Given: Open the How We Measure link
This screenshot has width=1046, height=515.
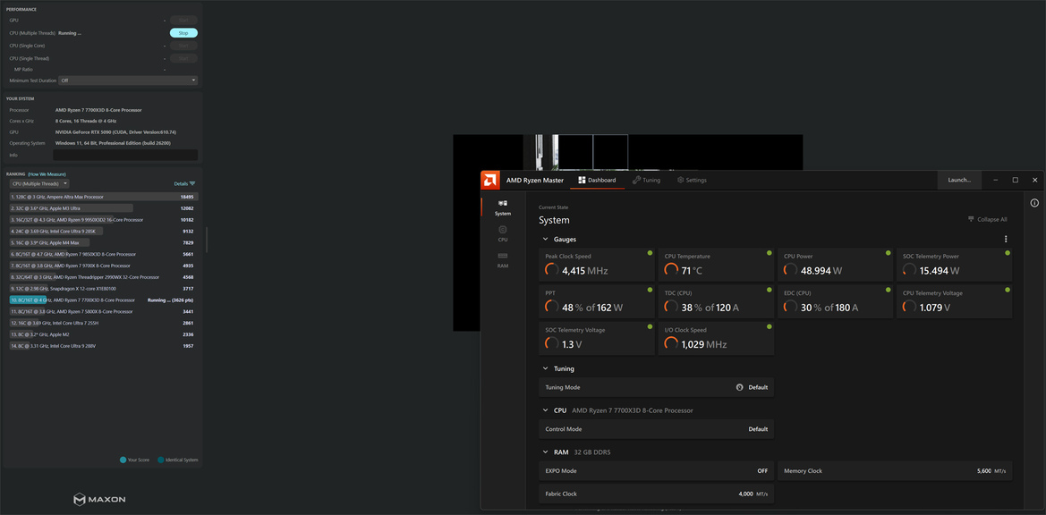Looking at the screenshot, I should pyautogui.click(x=47, y=173).
